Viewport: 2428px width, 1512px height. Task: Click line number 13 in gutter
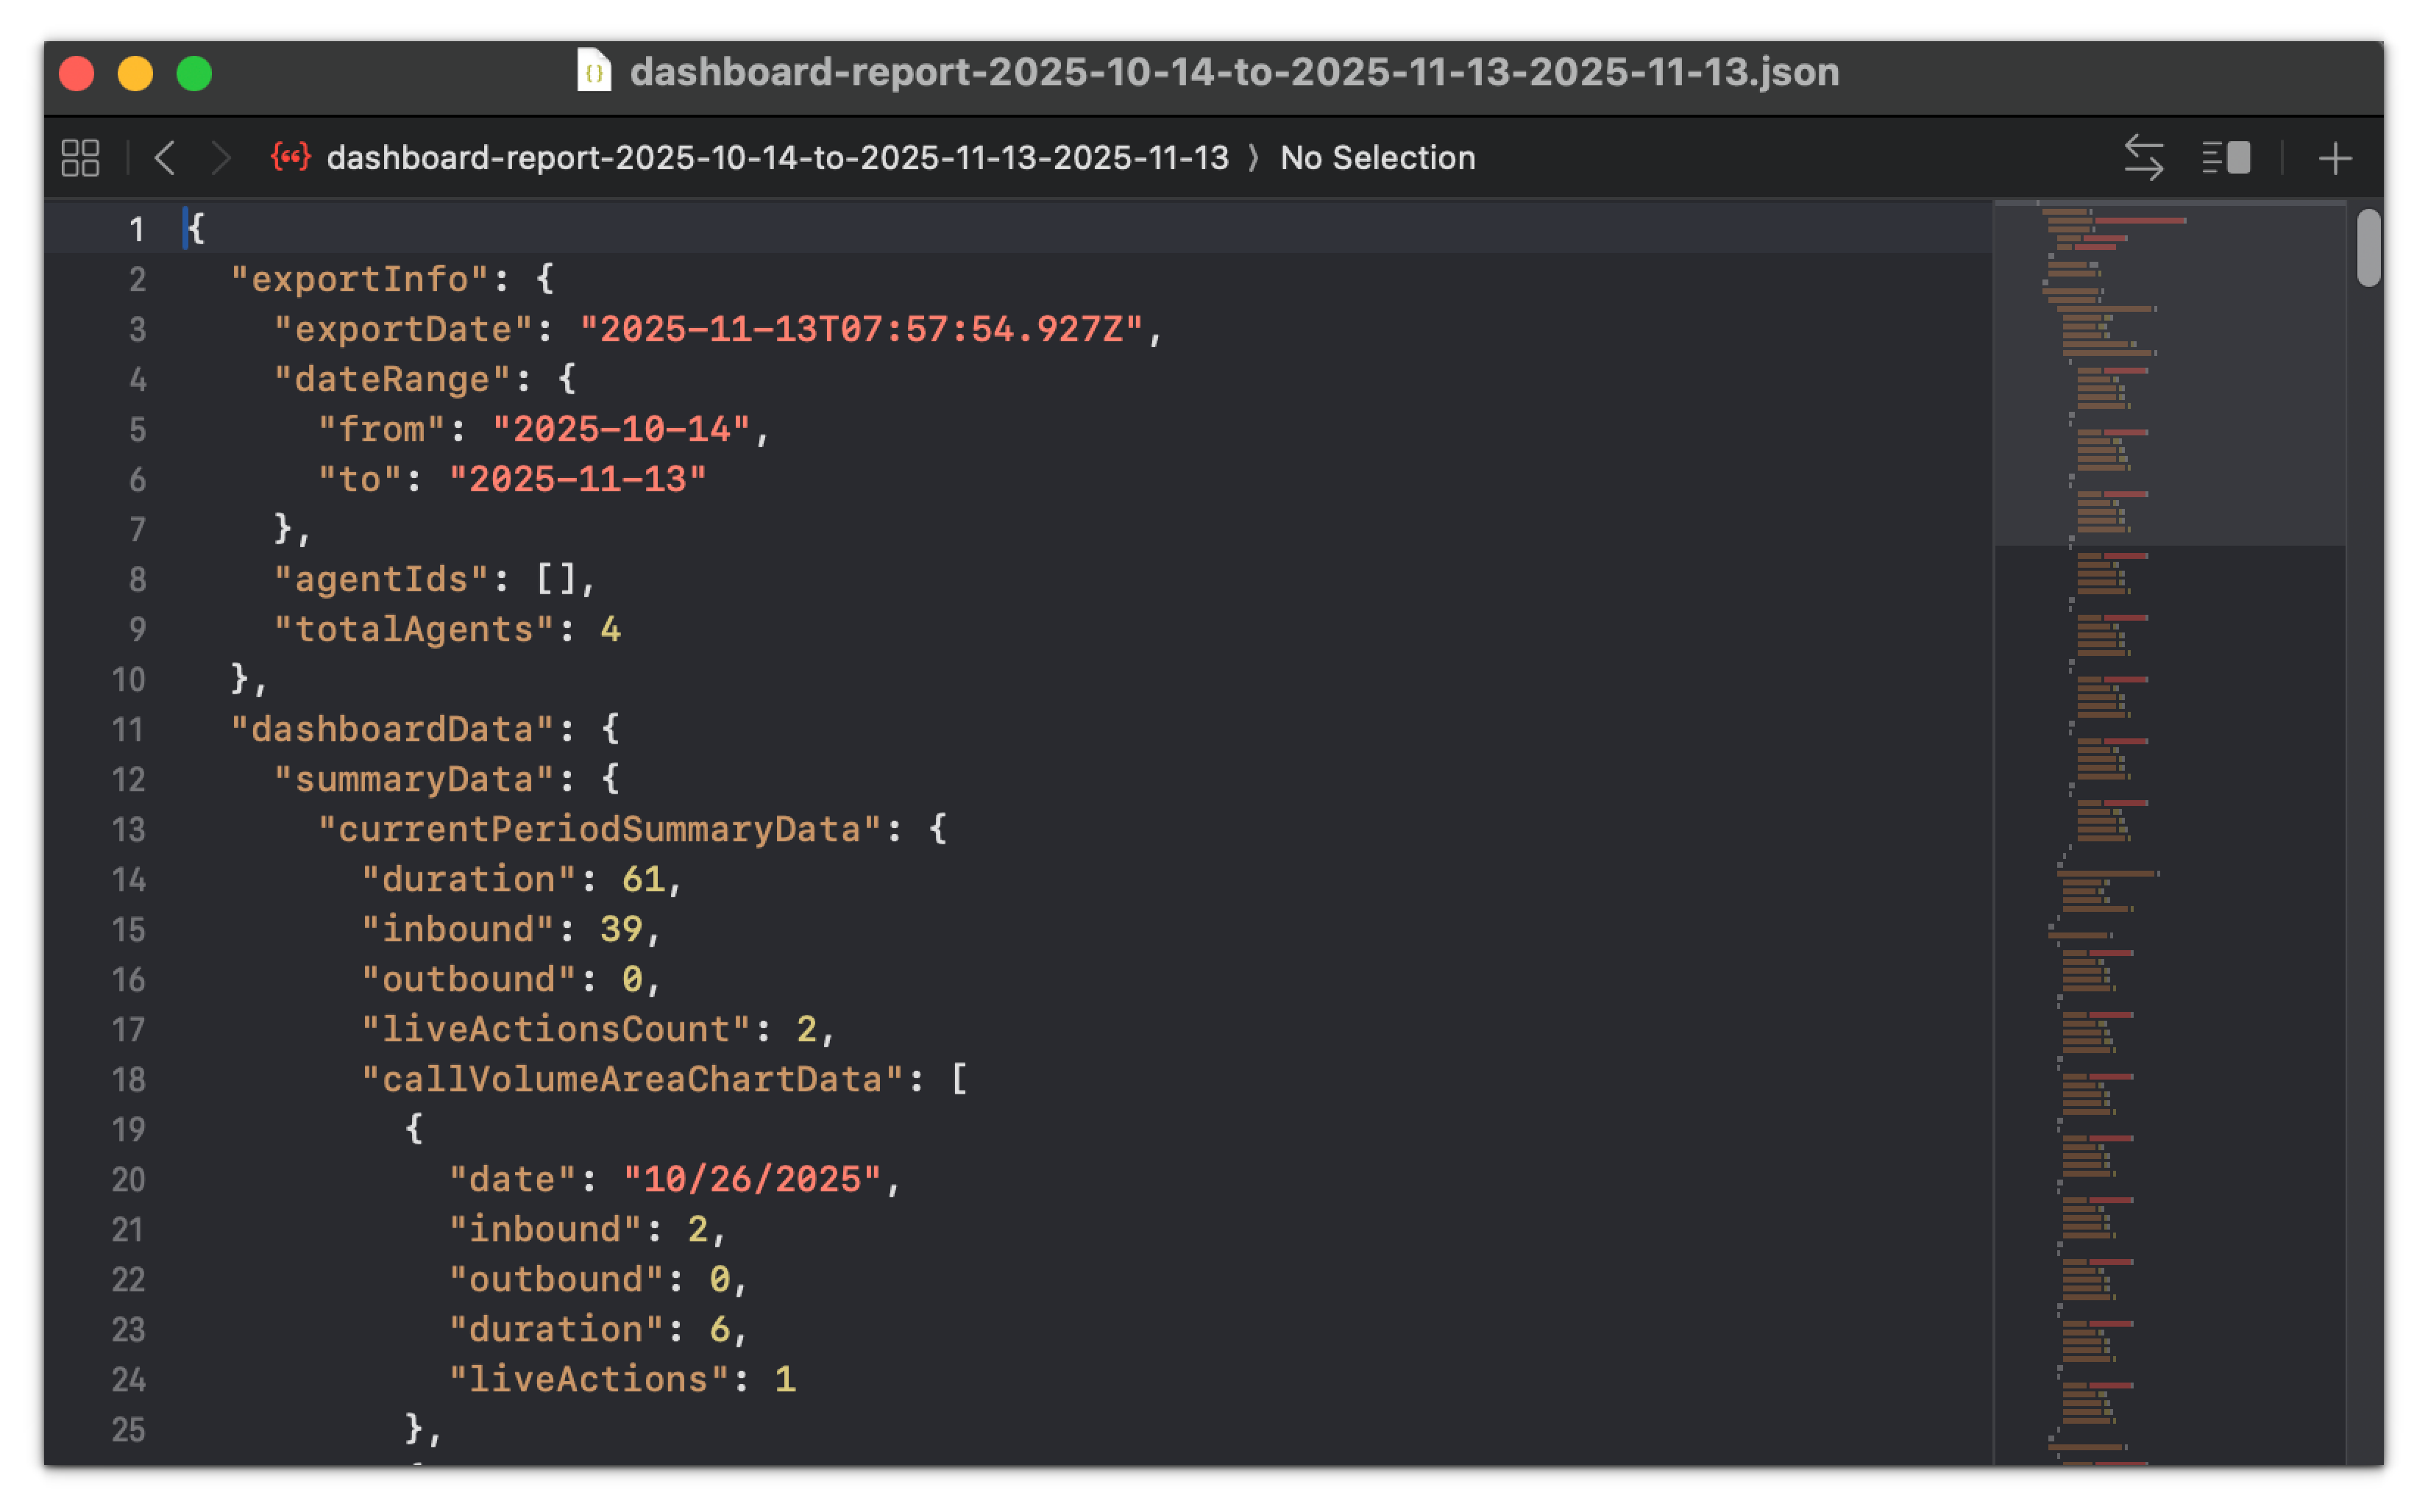[x=129, y=830]
